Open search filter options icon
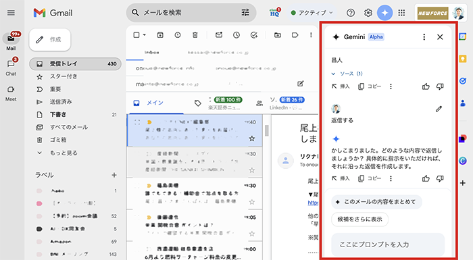 coord(245,13)
